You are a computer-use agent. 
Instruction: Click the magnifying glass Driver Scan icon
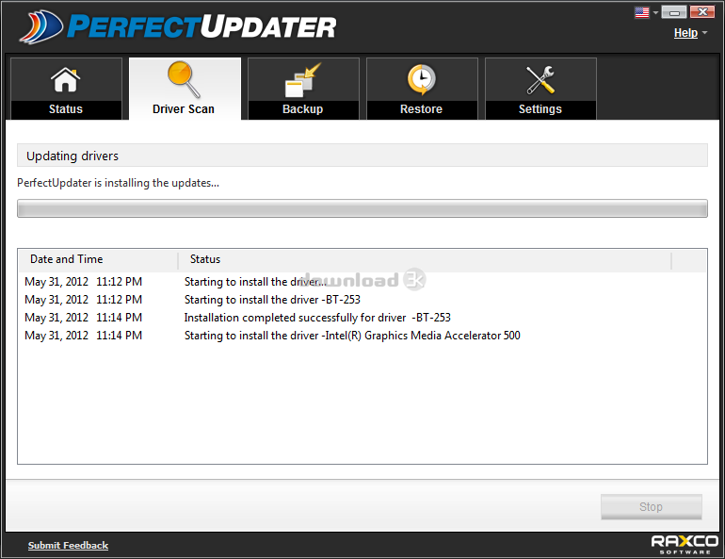pos(184,79)
